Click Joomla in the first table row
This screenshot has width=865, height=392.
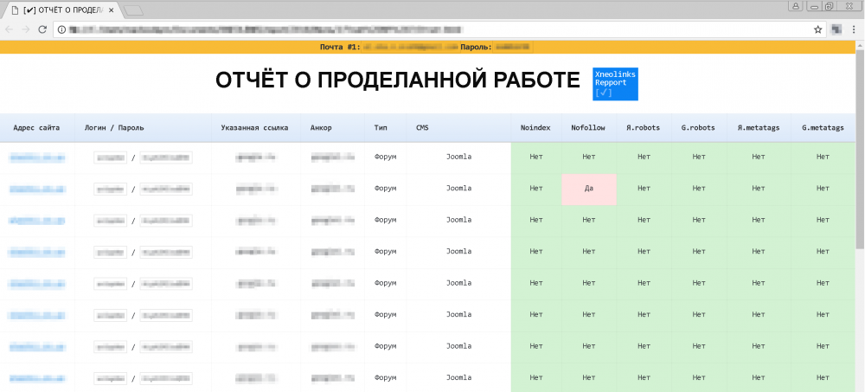coord(459,157)
